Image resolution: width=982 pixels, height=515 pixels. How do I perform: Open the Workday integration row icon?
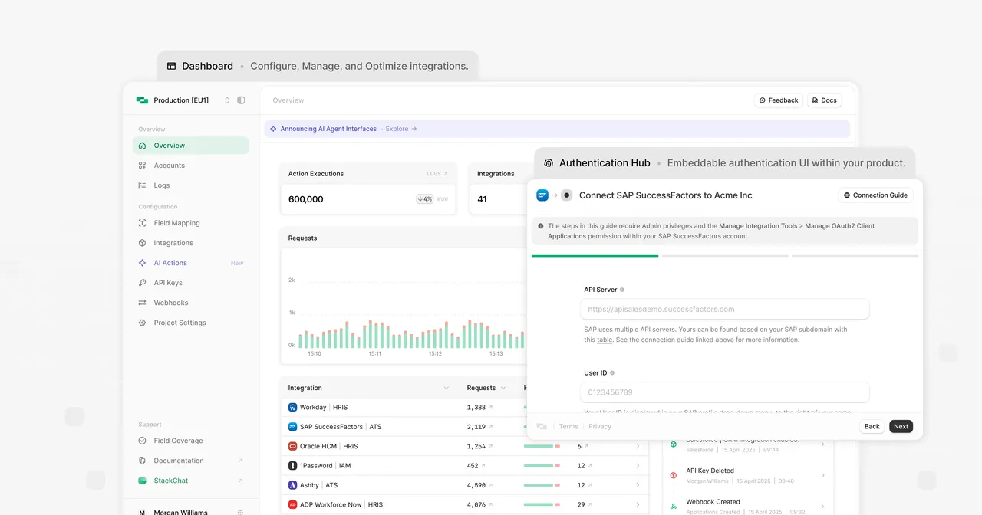[292, 408]
